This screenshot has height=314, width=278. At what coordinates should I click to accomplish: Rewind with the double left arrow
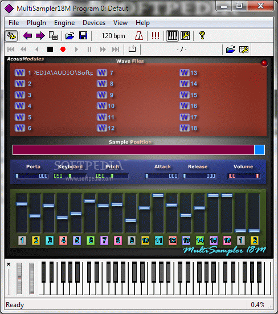click(x=23, y=49)
